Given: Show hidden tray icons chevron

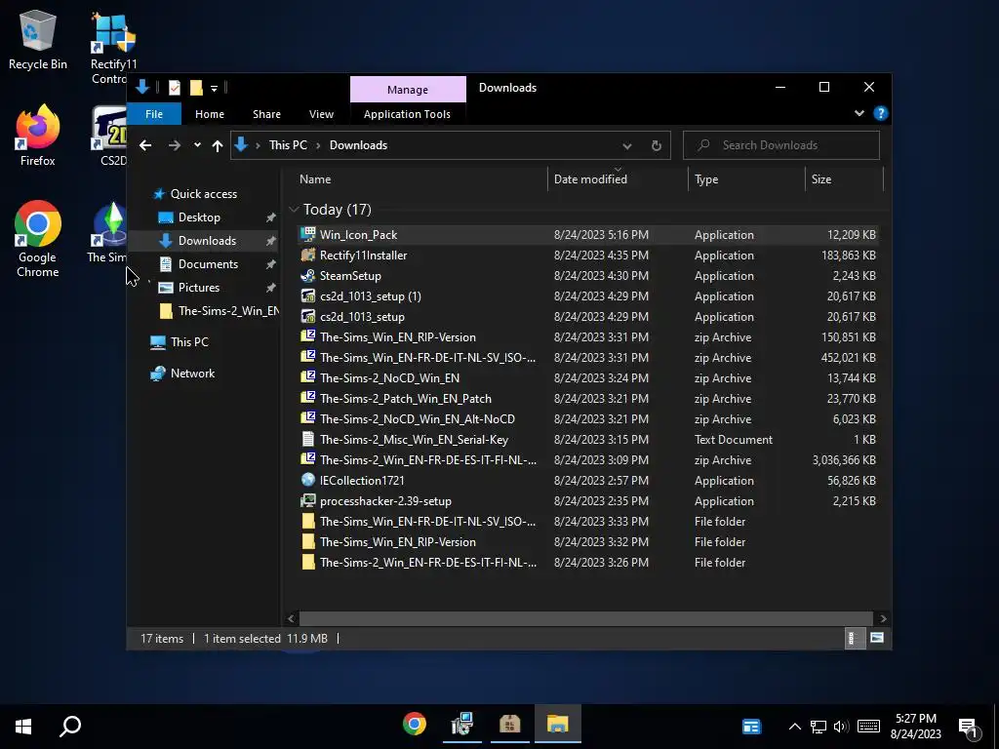Looking at the screenshot, I should point(794,726).
